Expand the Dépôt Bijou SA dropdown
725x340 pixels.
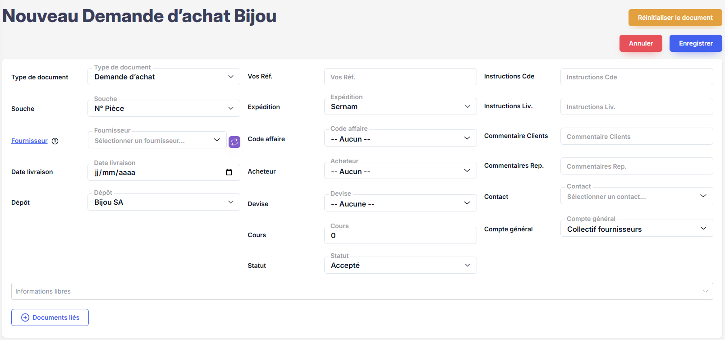164,202
